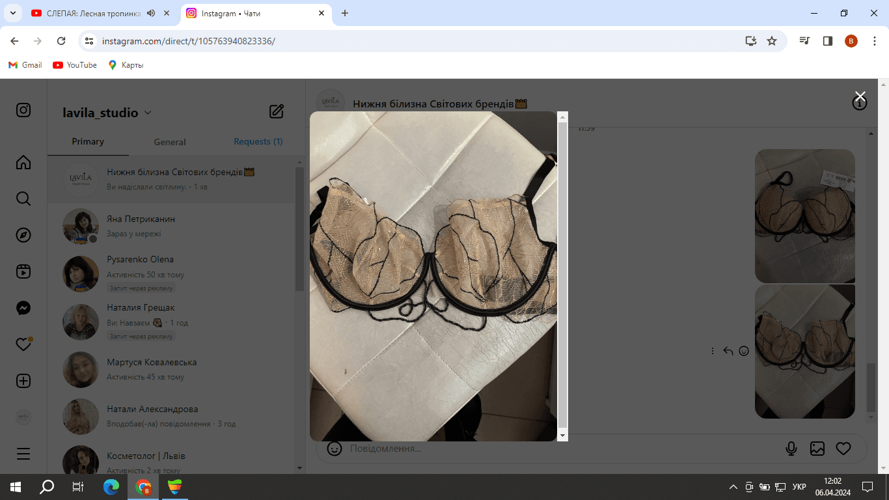
Task: Click the site information icon in the address bar
Action: pos(90,41)
